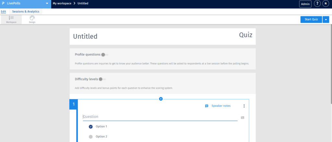This screenshot has width=332, height=142.
Task: Expand the Start Quiz dropdown arrow
Action: 326,20
